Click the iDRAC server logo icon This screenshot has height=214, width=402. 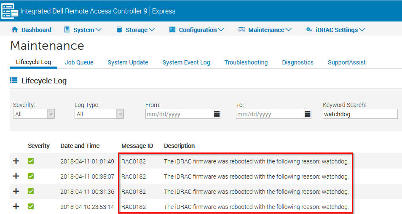click(x=10, y=11)
